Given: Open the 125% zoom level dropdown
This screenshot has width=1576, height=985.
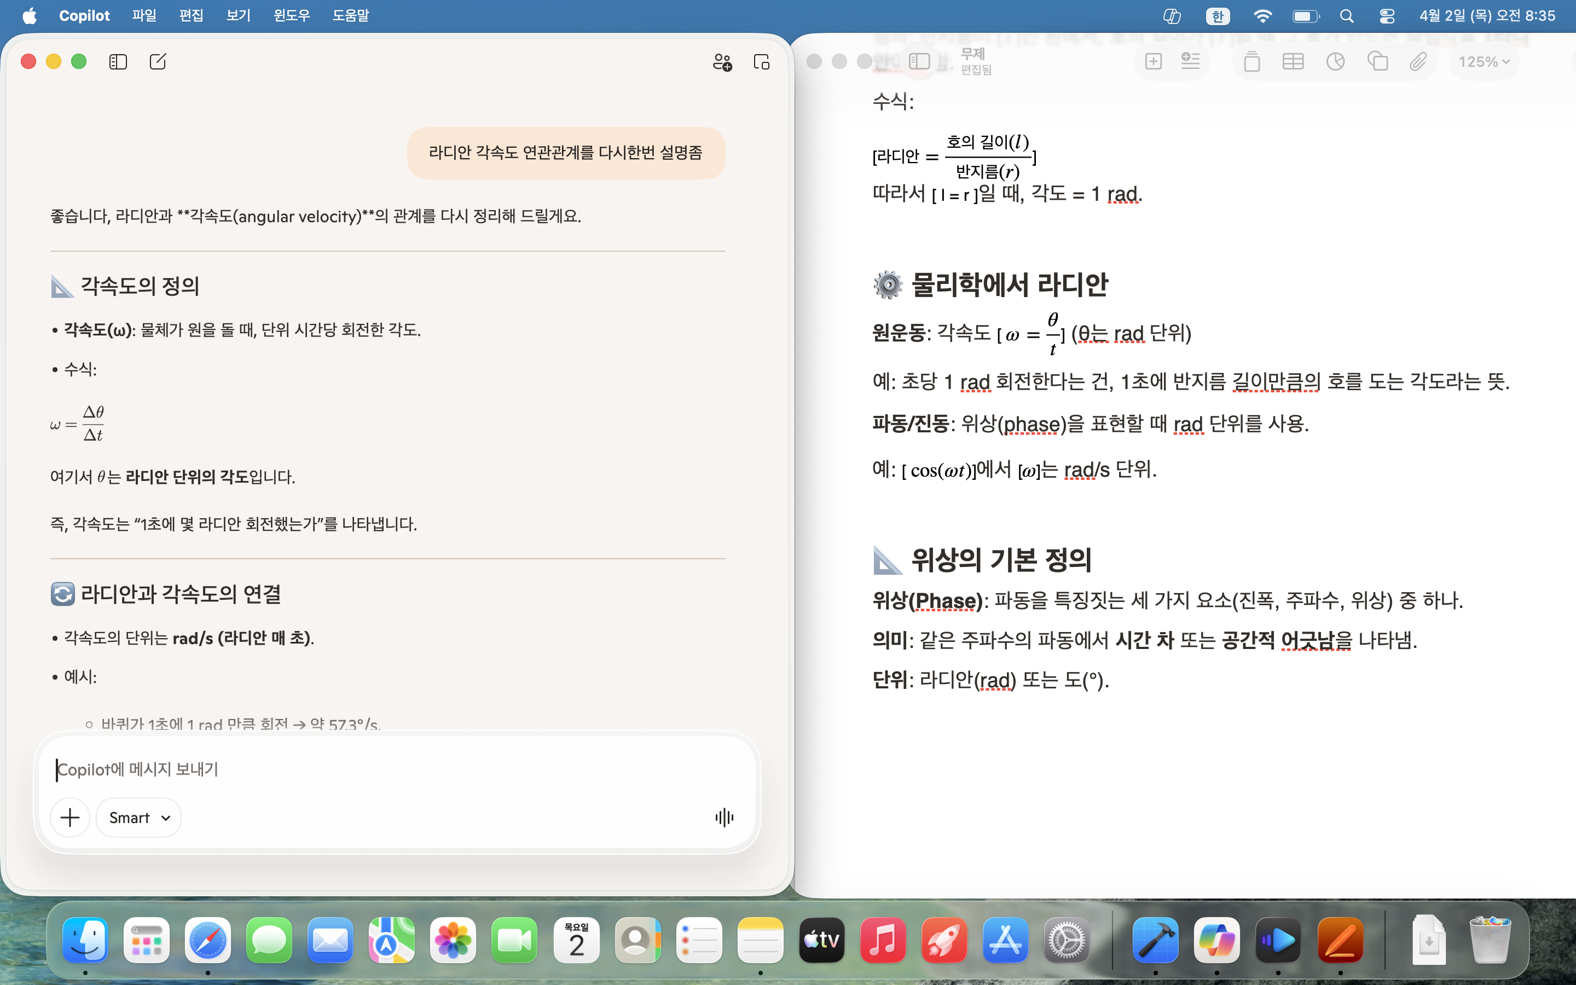Looking at the screenshot, I should coord(1484,62).
